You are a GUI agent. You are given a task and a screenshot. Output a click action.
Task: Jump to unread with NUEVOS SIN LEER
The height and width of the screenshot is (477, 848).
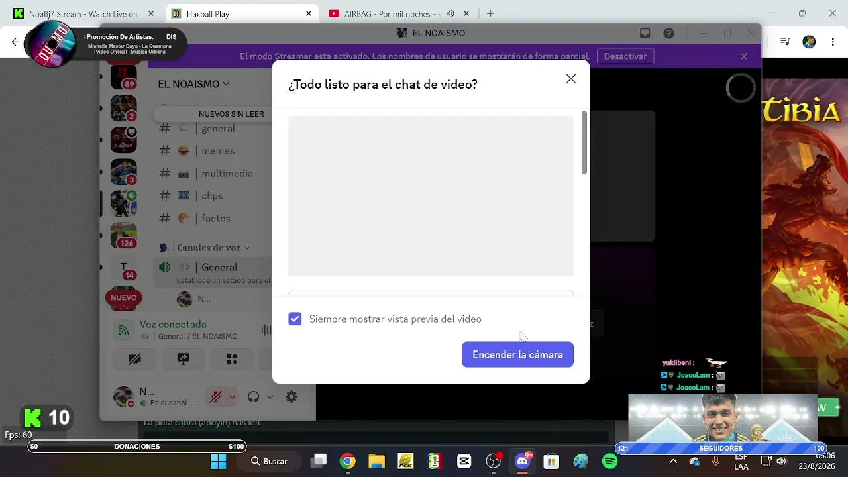coord(231,114)
